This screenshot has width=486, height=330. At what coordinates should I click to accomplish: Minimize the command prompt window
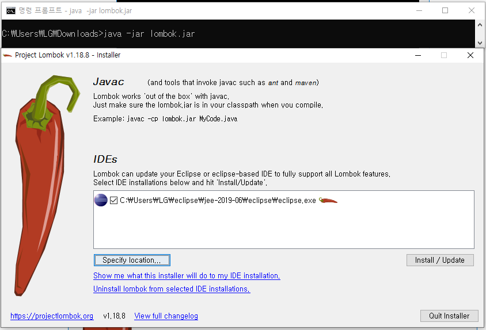(419, 10)
